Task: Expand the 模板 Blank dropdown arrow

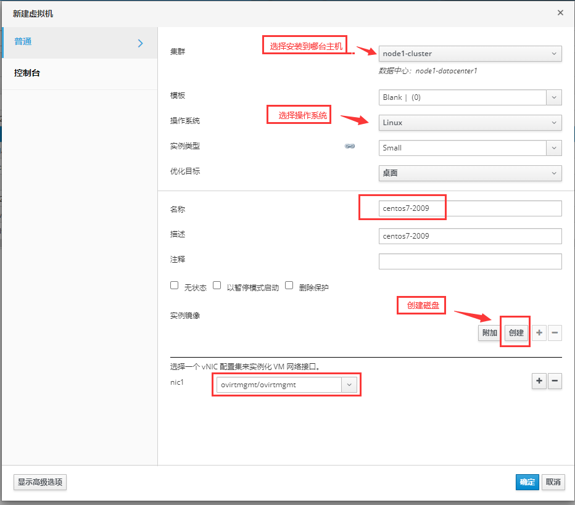Action: pos(554,97)
